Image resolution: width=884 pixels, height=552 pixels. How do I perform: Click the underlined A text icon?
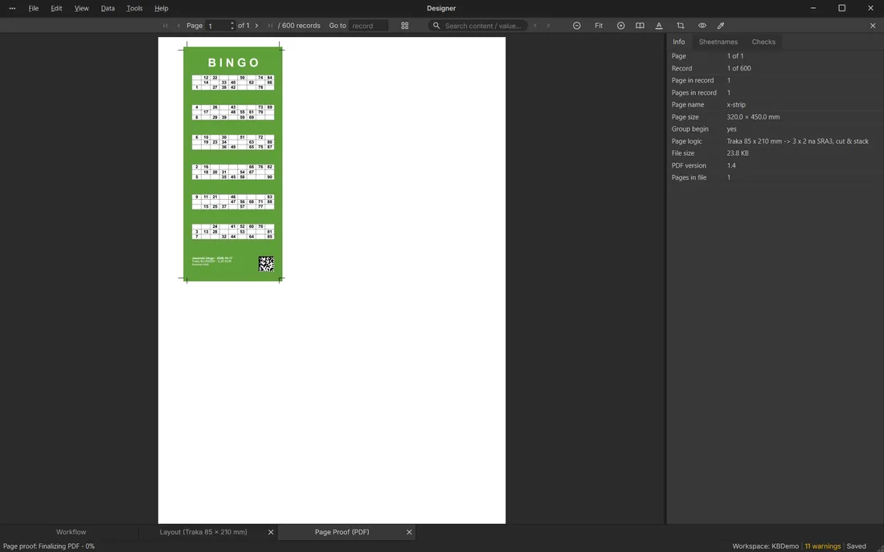coord(659,26)
